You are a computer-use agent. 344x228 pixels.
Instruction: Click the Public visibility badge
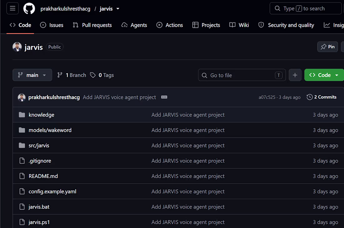(54, 47)
